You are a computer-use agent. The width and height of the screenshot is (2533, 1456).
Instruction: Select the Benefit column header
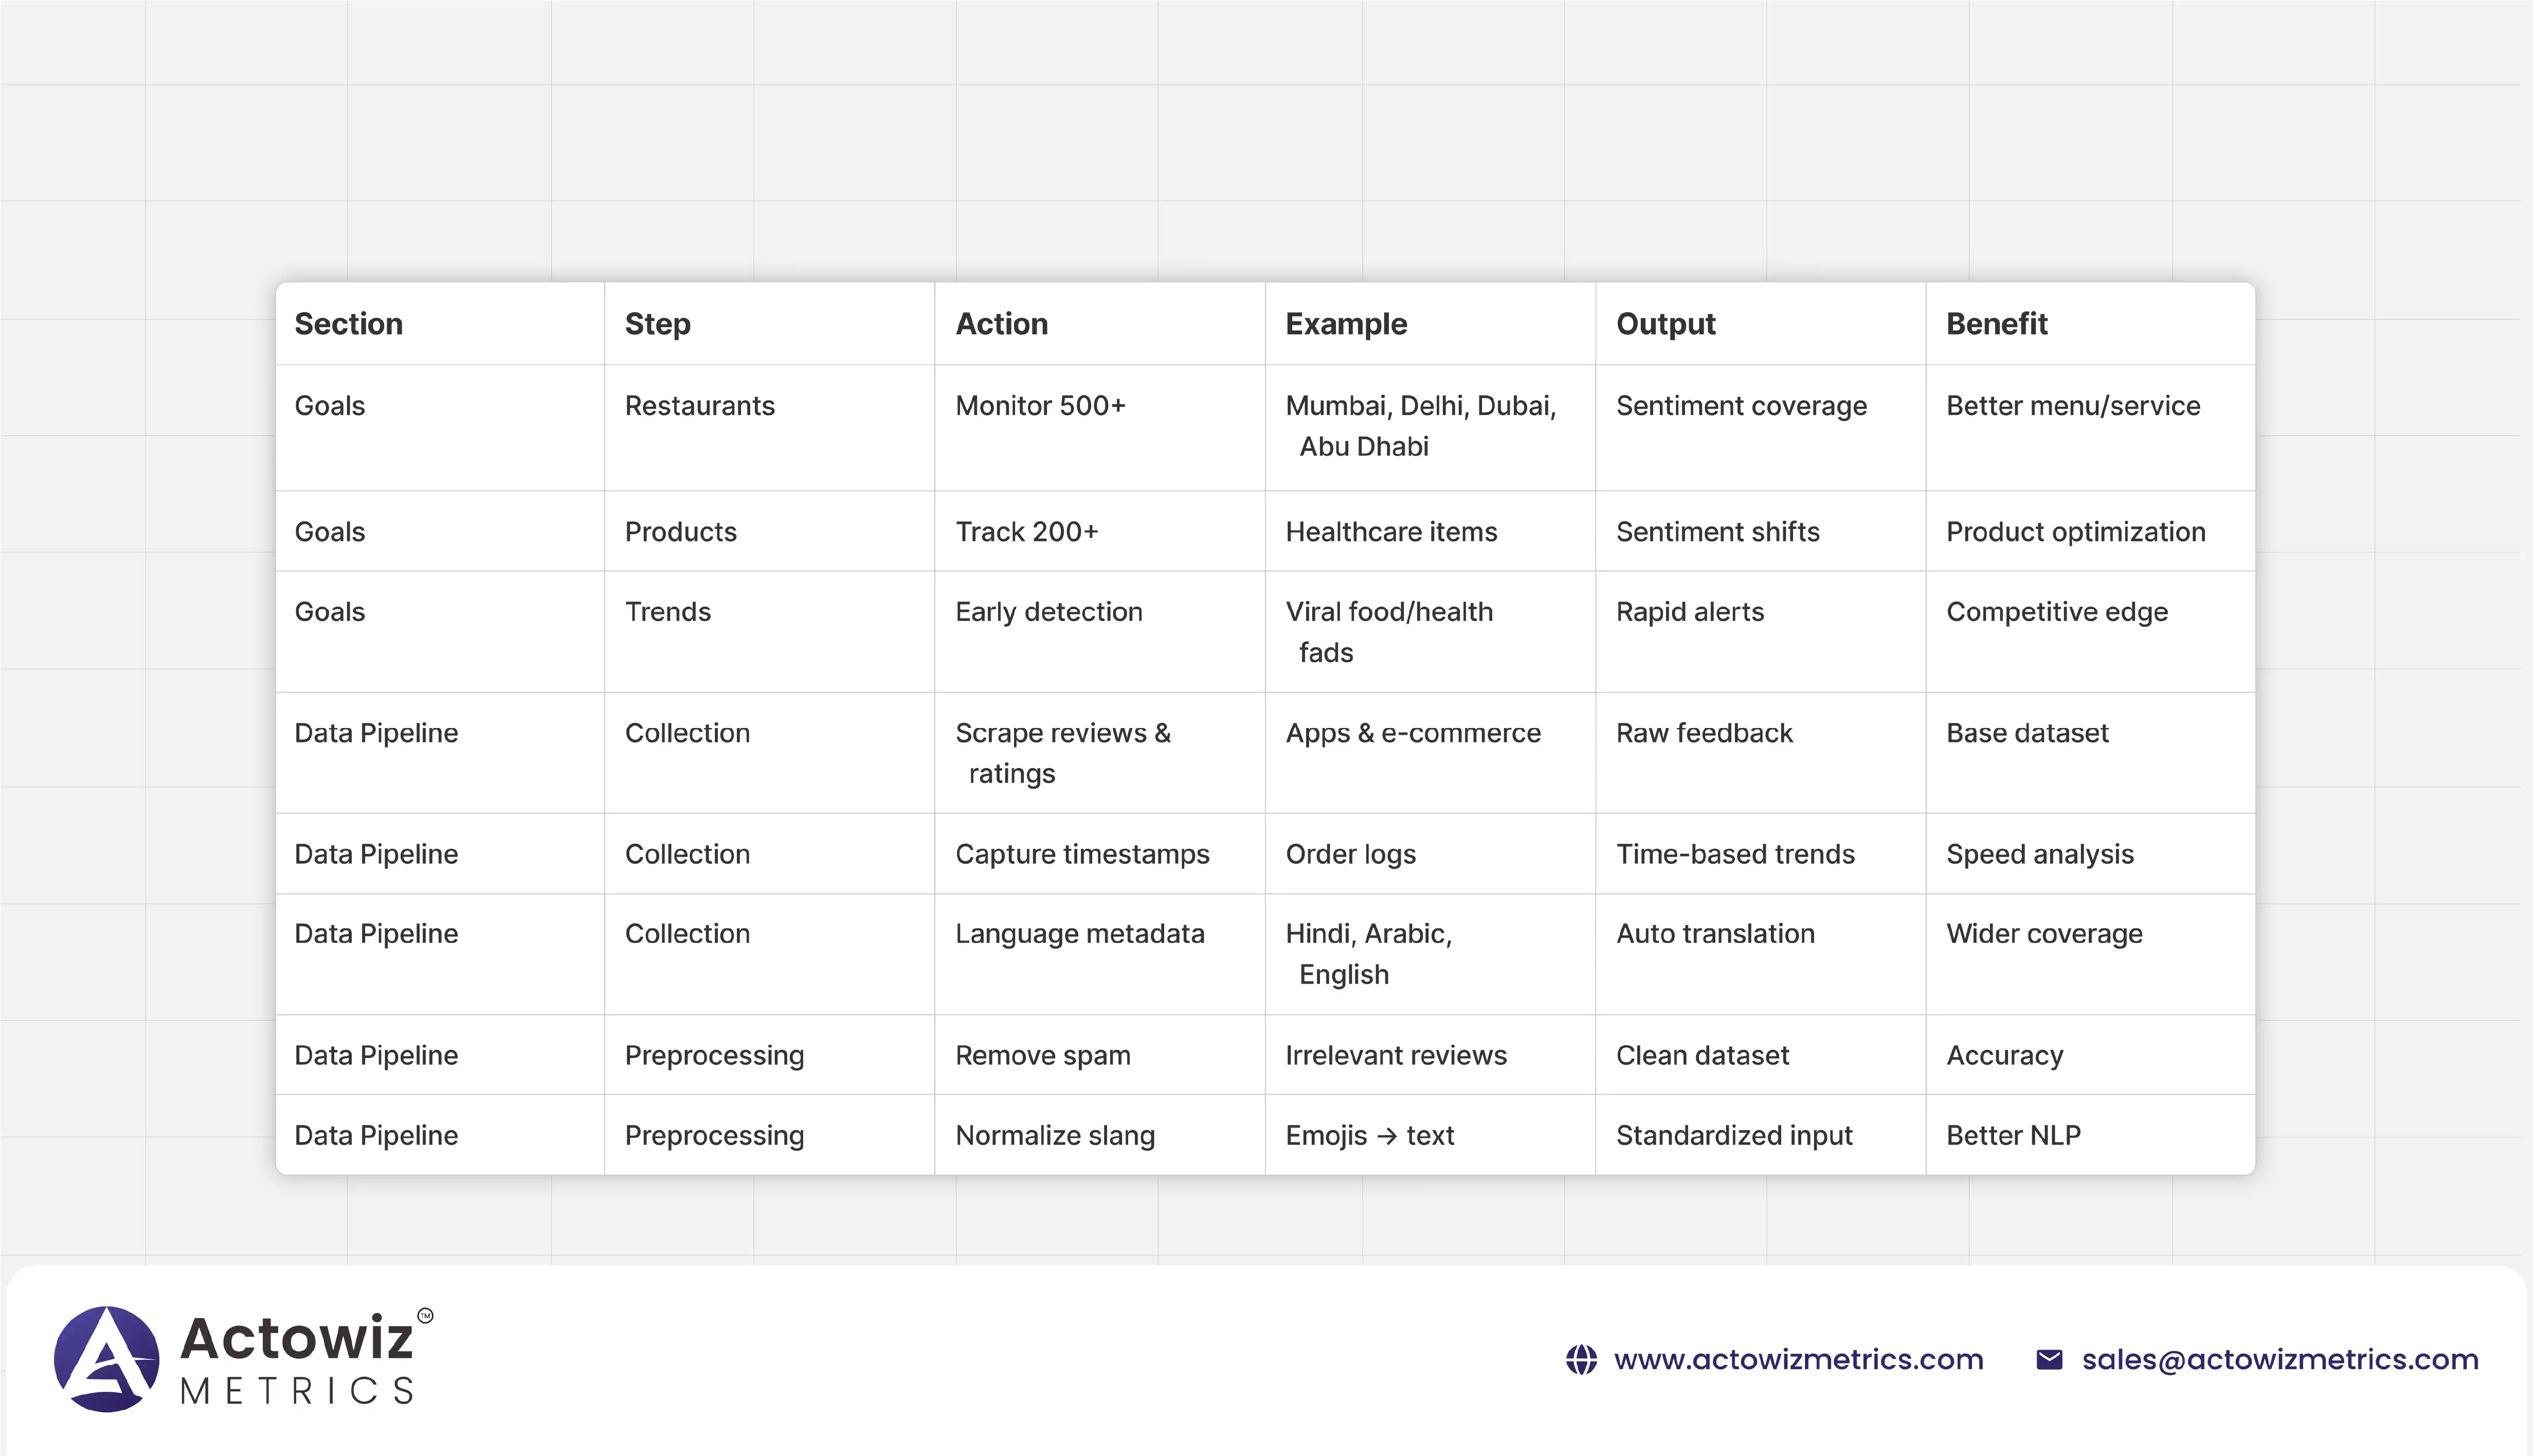(1996, 324)
